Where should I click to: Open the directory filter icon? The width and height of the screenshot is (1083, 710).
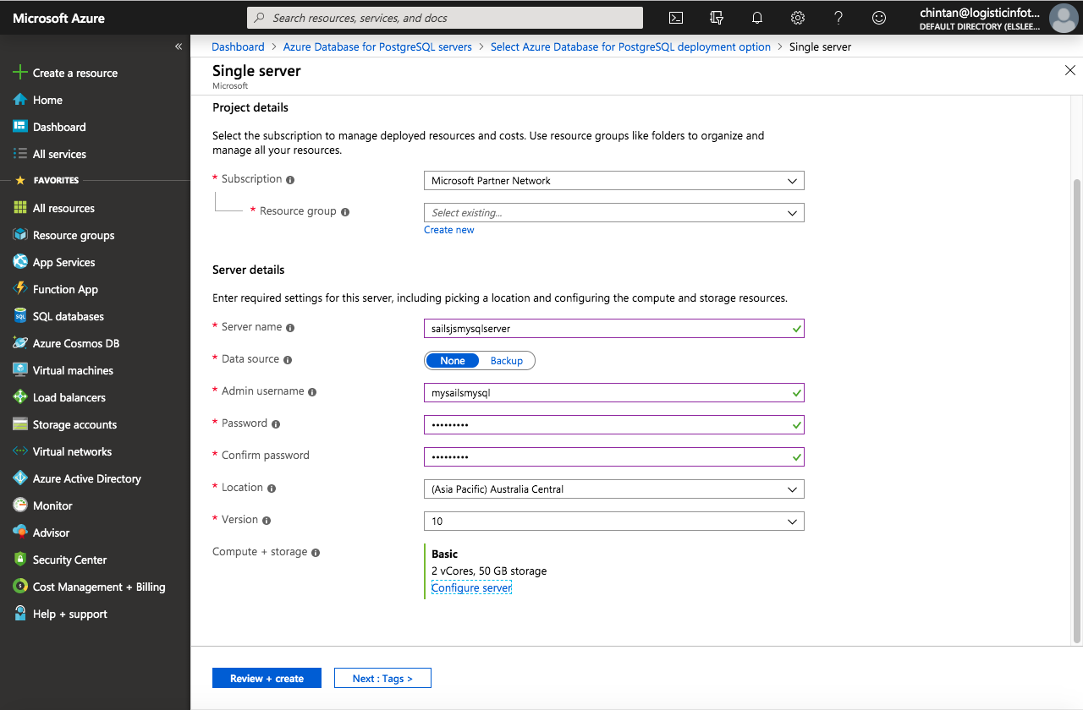click(716, 18)
